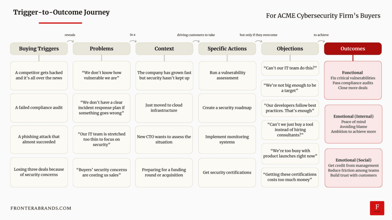Image resolution: width=392 pixels, height=220 pixels.
Task: Click the arrow after "driving customers to take"
Action: [196, 41]
